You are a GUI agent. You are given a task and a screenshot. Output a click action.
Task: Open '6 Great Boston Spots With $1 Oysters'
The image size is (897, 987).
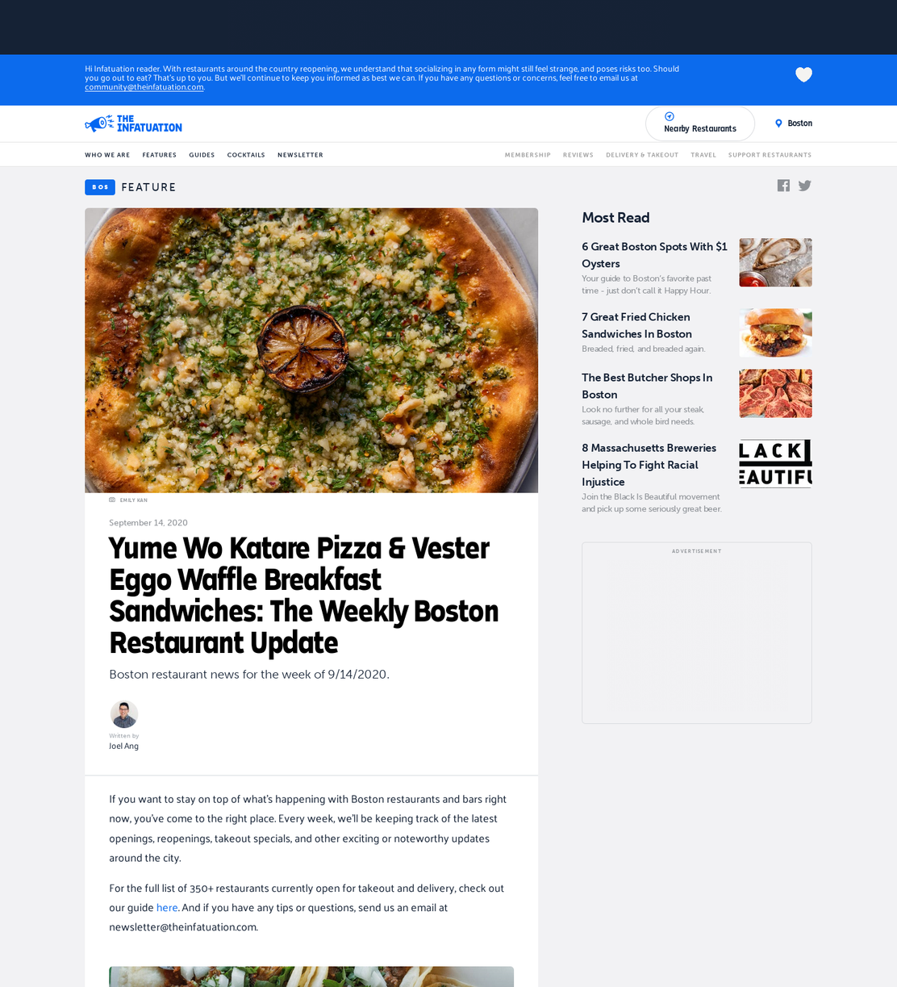(654, 255)
